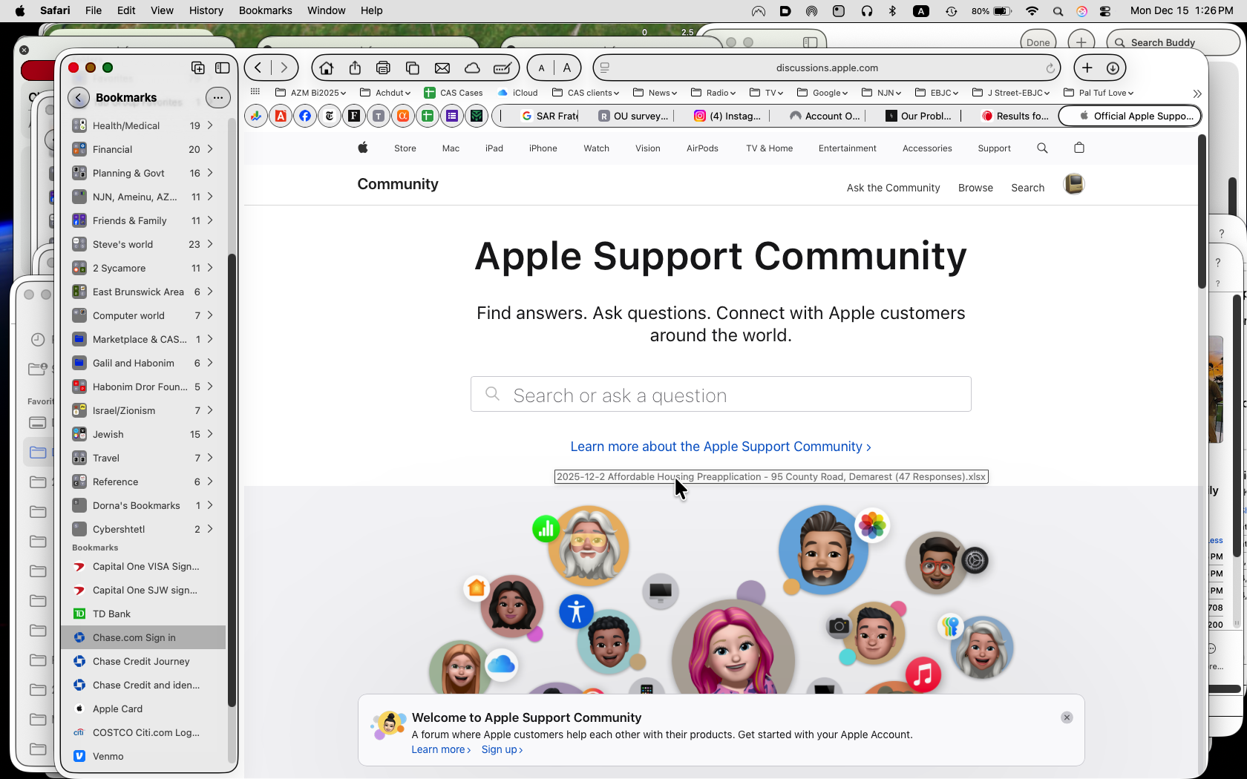Switch to the Results fo... tab

(x=1015, y=116)
